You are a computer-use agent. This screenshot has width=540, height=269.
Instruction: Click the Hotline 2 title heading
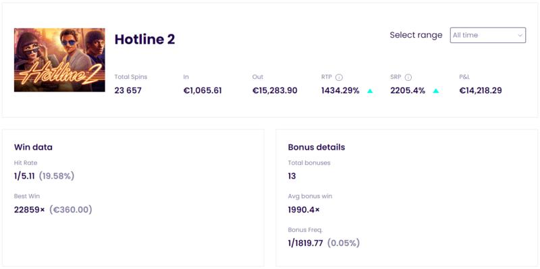coord(144,40)
